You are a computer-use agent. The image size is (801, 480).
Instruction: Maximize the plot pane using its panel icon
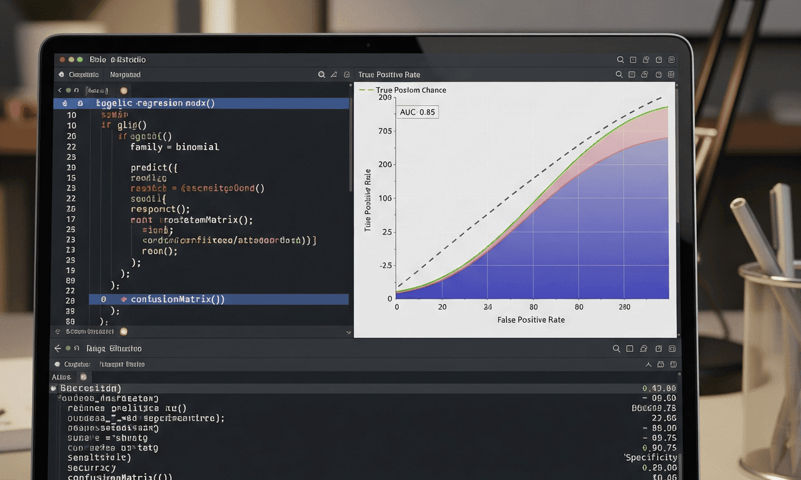633,74
